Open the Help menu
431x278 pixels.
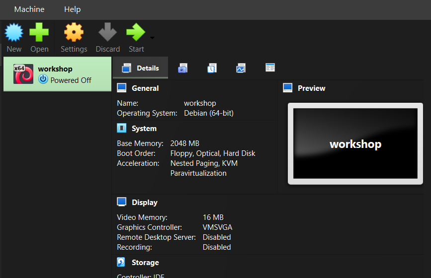coord(72,9)
